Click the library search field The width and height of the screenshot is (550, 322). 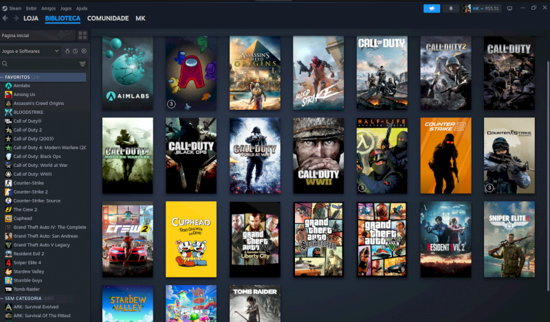(x=39, y=64)
